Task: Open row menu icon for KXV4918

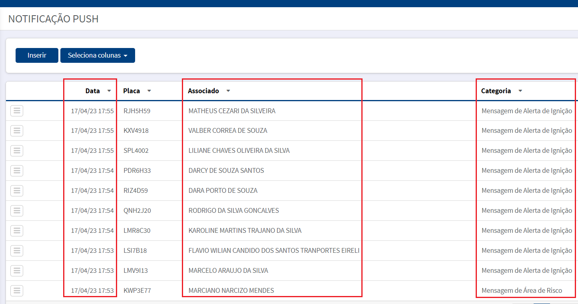Action: (17, 131)
